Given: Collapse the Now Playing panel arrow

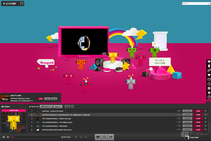Looking at the screenshot, I should [x=60, y=98].
